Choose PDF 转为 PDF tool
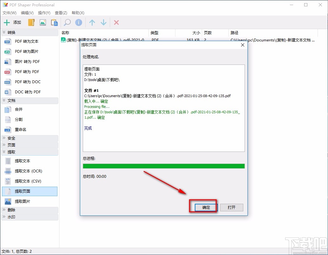Image resolution: width=328 pixels, height=255 pixels. (x=30, y=72)
